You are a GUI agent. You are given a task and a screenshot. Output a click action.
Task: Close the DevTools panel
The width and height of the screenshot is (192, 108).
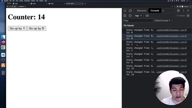[188, 11]
